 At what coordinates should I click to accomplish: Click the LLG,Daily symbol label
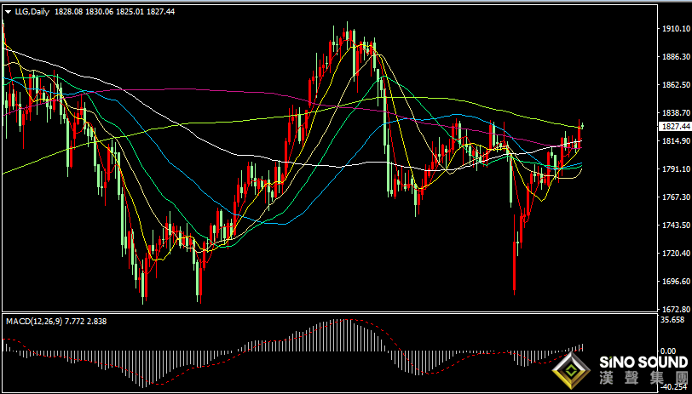(32, 12)
